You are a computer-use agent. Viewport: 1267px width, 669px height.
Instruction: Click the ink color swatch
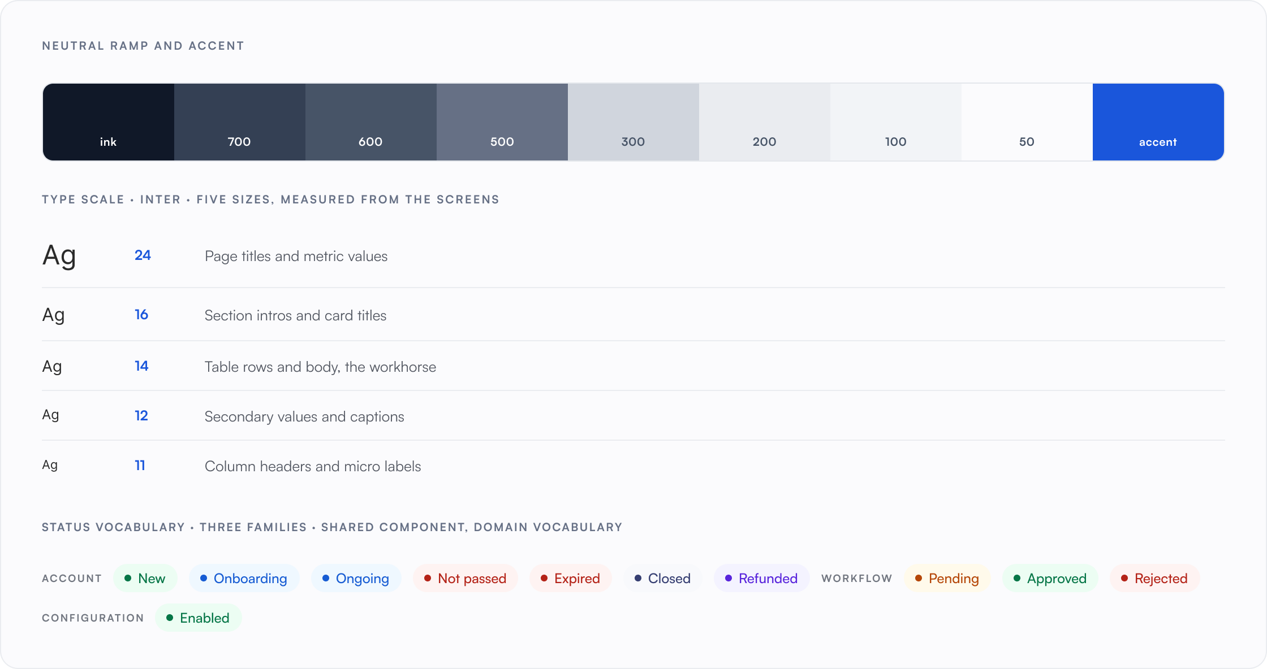point(109,122)
